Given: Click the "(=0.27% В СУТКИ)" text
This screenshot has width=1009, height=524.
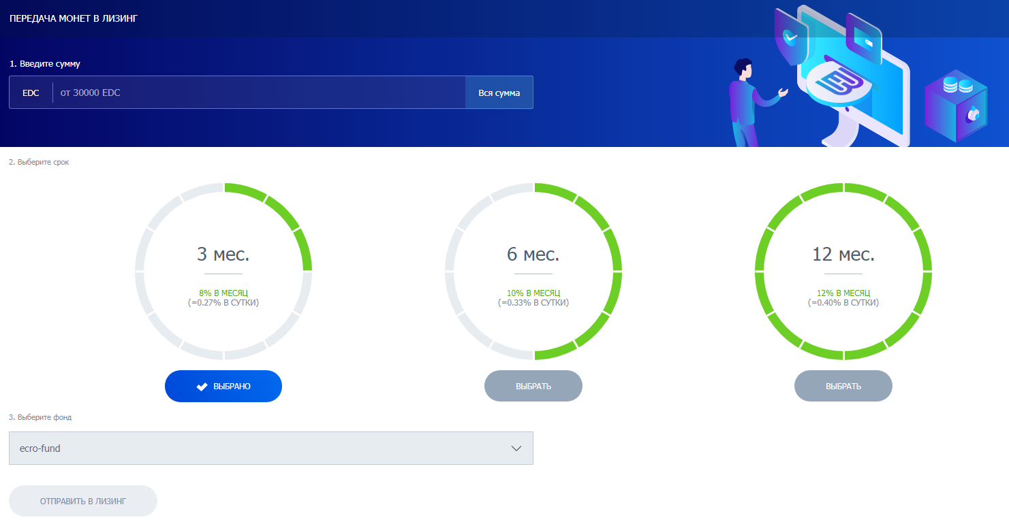Looking at the screenshot, I should coord(223,303).
